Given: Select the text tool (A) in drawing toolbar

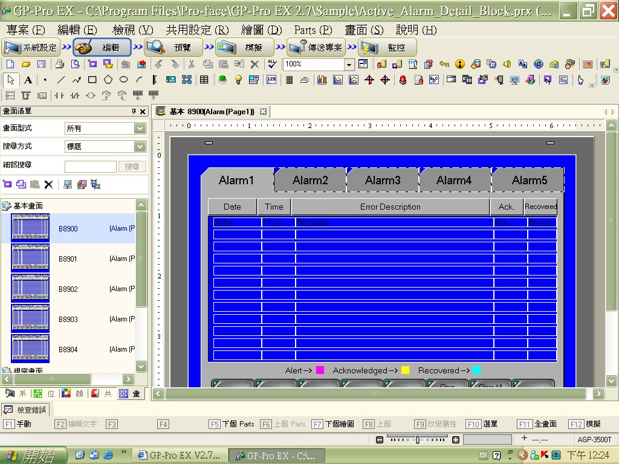Looking at the screenshot, I should point(28,80).
